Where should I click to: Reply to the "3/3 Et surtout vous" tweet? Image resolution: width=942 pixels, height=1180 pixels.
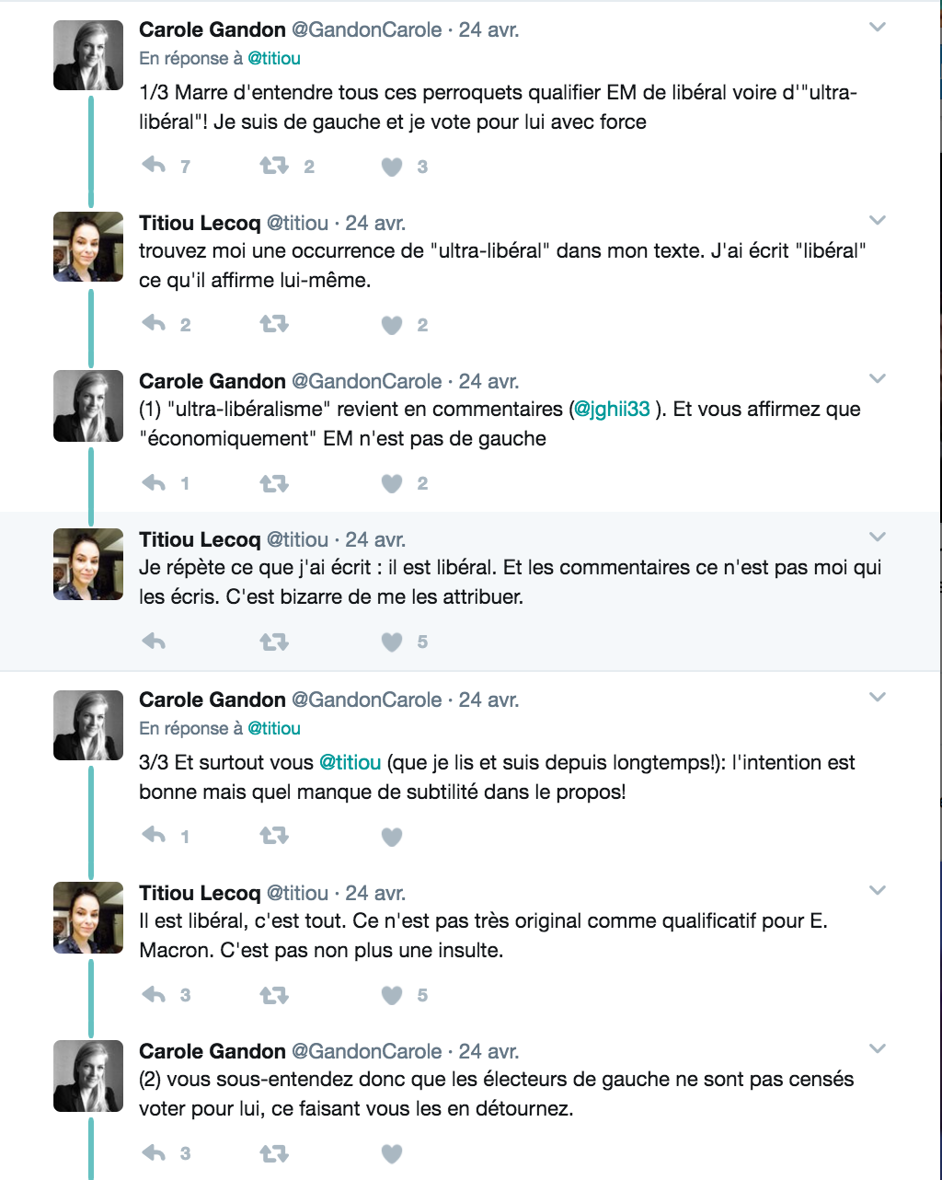(x=154, y=836)
